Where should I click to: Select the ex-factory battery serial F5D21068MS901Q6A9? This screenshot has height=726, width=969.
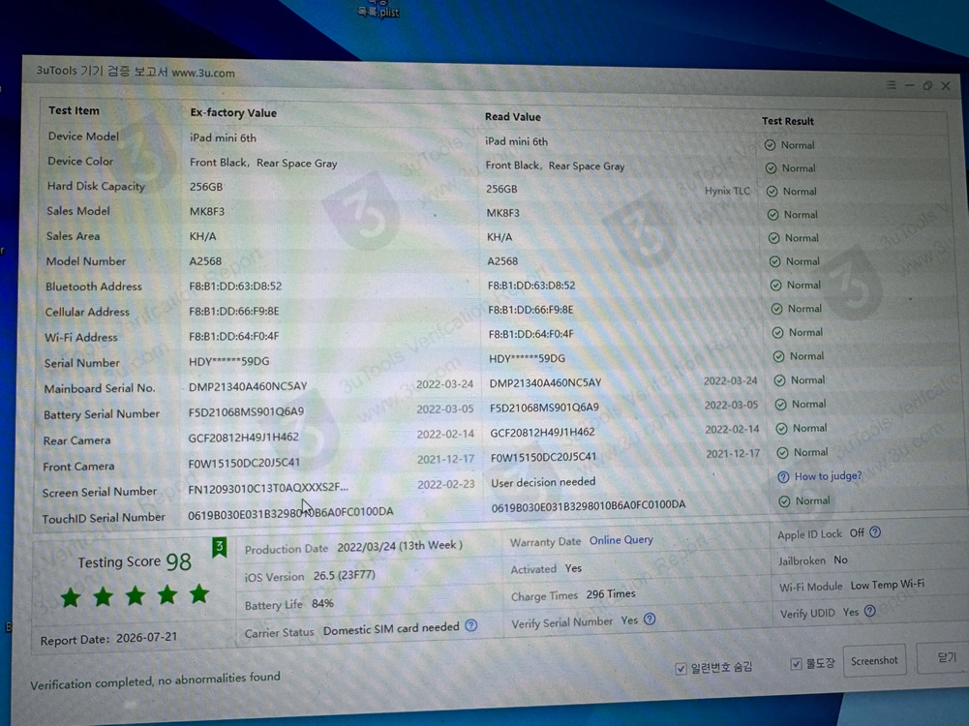[x=246, y=411]
